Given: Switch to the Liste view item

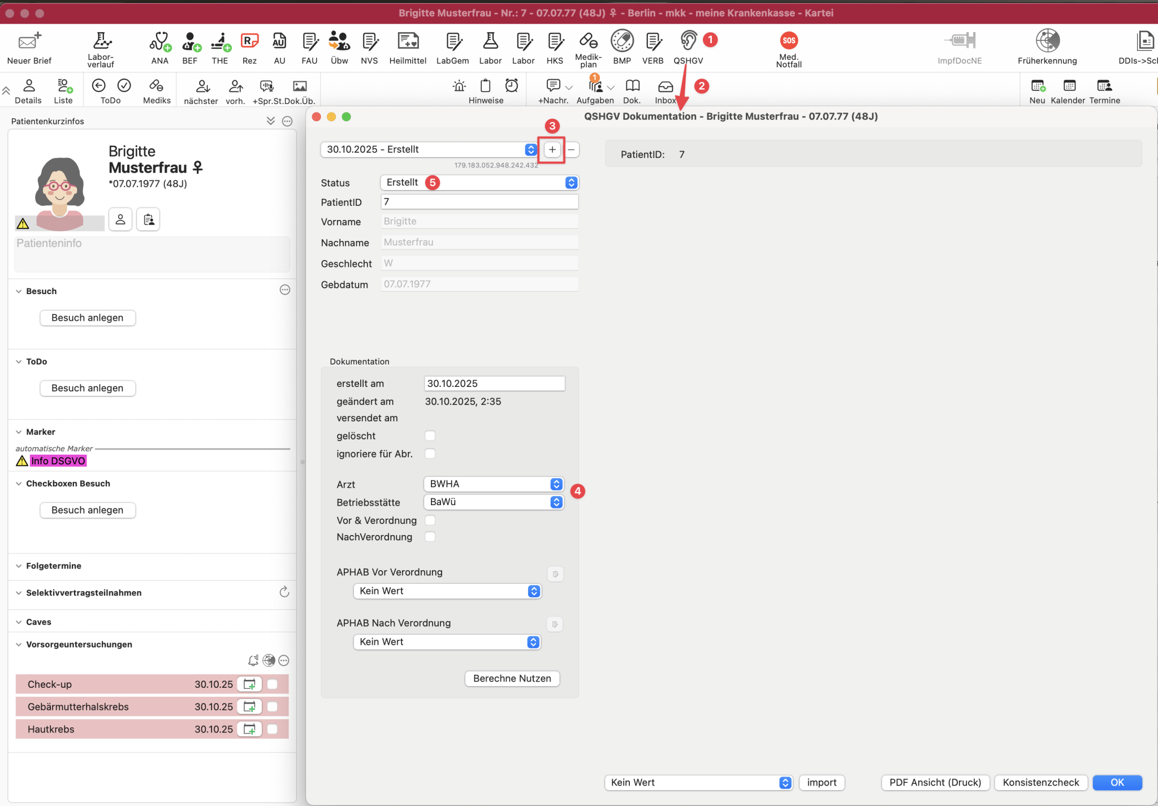Looking at the screenshot, I should point(63,87).
